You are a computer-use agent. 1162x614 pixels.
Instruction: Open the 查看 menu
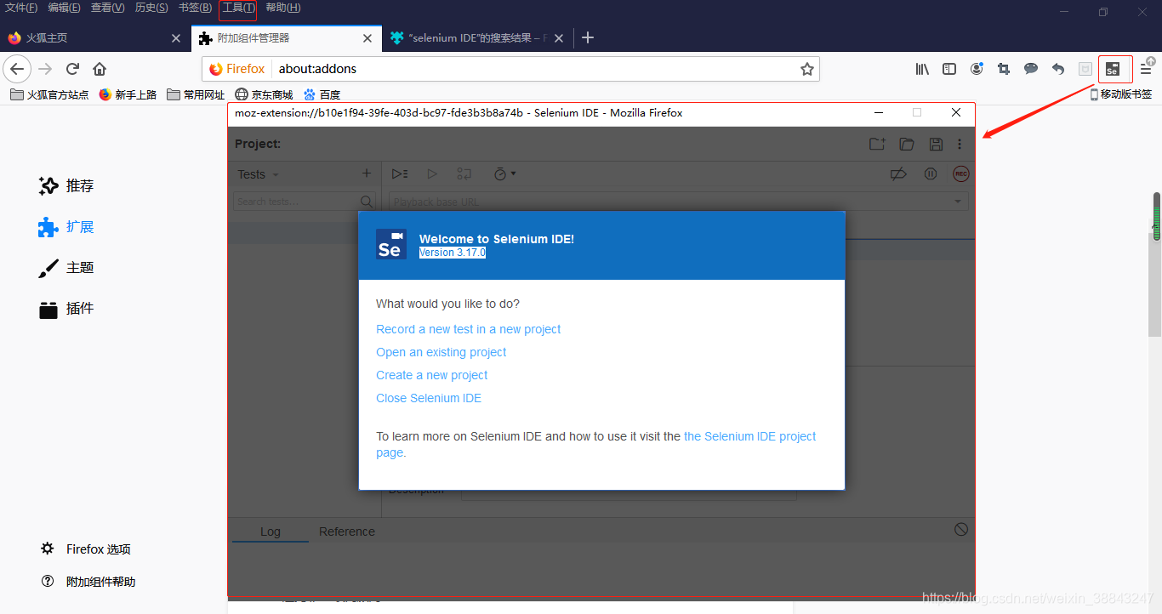[107, 8]
